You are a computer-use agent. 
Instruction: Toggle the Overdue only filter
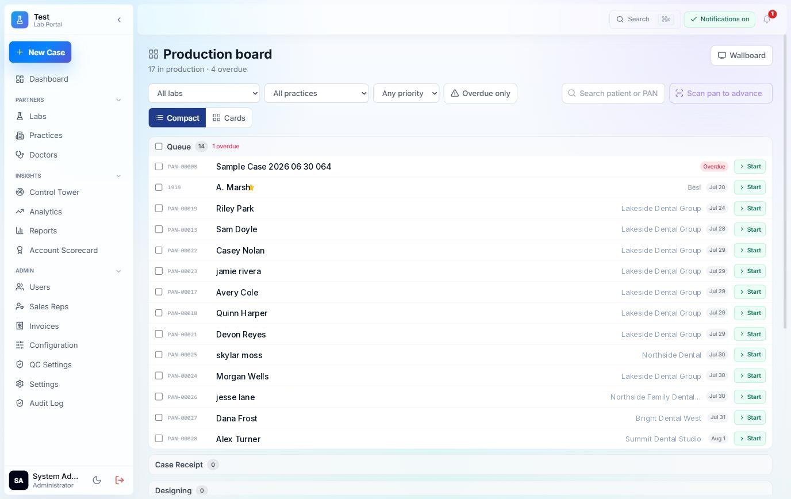(x=480, y=93)
